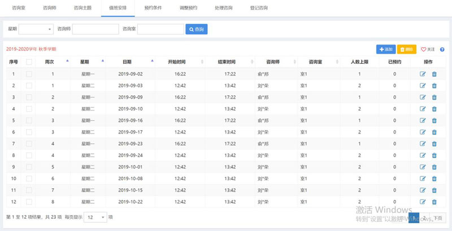Click the edit icon for row 1

click(423, 74)
